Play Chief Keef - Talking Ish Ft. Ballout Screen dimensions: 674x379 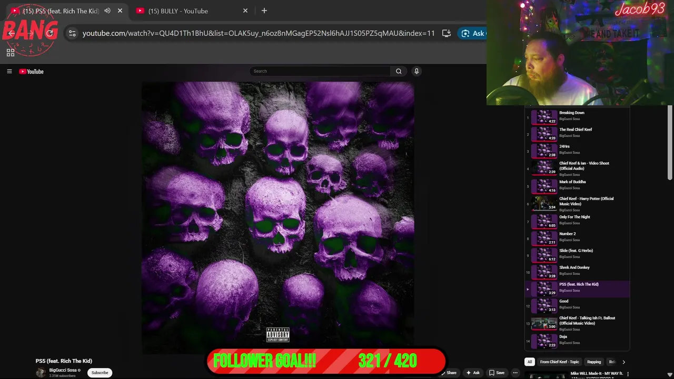pos(577,323)
